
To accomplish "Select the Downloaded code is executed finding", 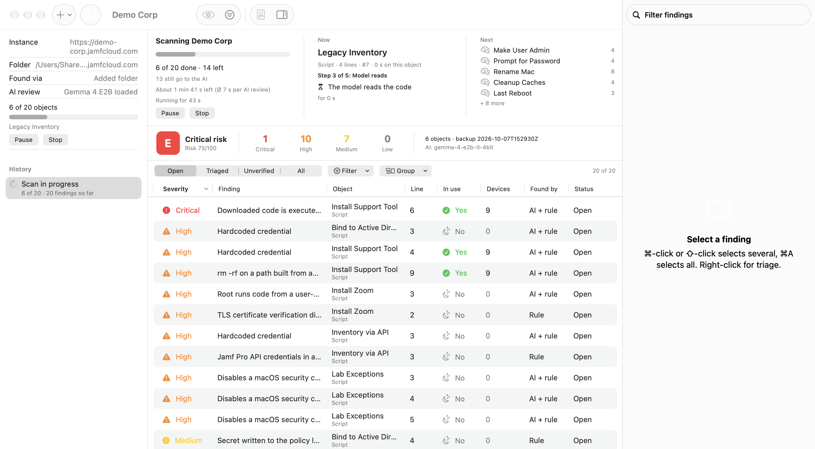I will (385, 210).
